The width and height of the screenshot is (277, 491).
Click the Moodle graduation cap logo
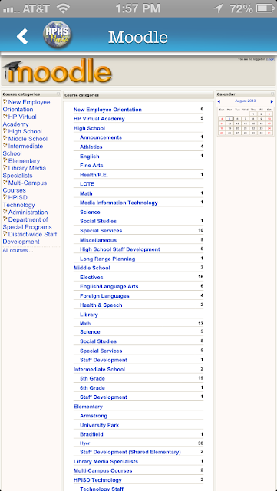(x=57, y=71)
